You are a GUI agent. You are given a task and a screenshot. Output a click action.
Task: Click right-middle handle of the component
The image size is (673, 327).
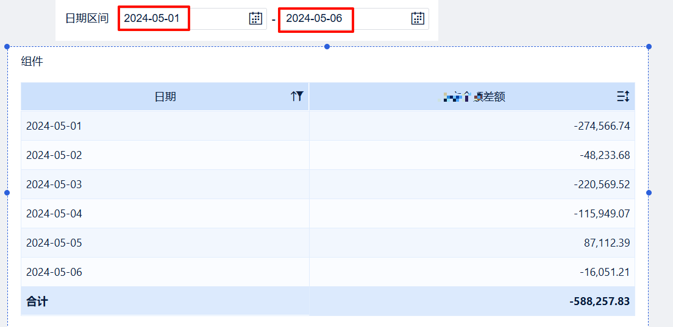point(649,193)
